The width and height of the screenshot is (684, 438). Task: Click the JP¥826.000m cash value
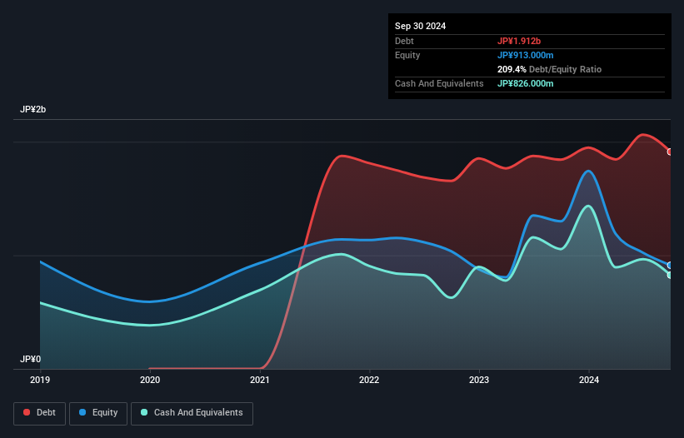tap(525, 83)
